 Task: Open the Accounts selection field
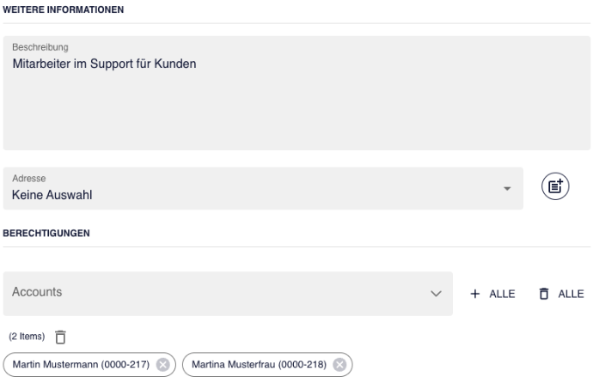(228, 294)
